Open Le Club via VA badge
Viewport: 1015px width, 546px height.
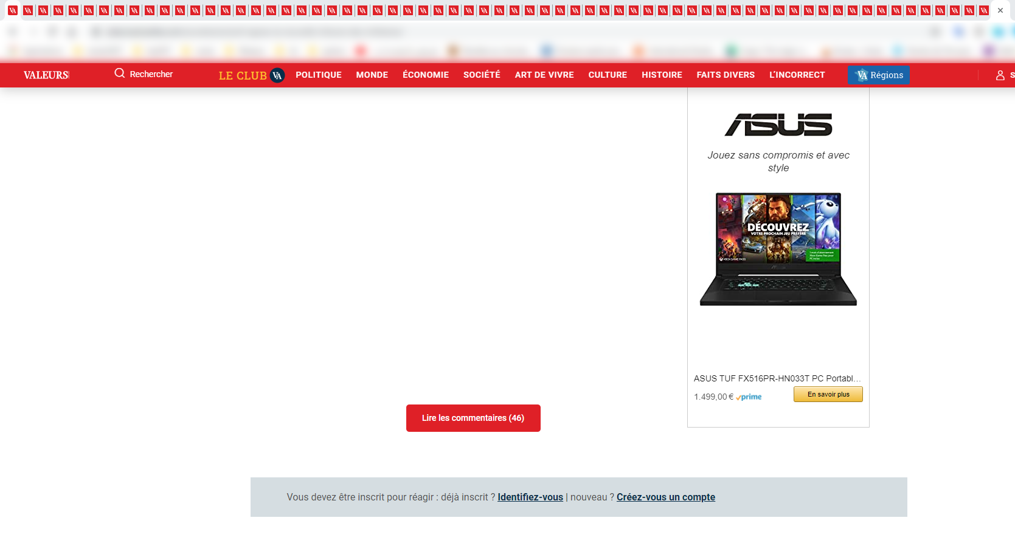tap(277, 75)
